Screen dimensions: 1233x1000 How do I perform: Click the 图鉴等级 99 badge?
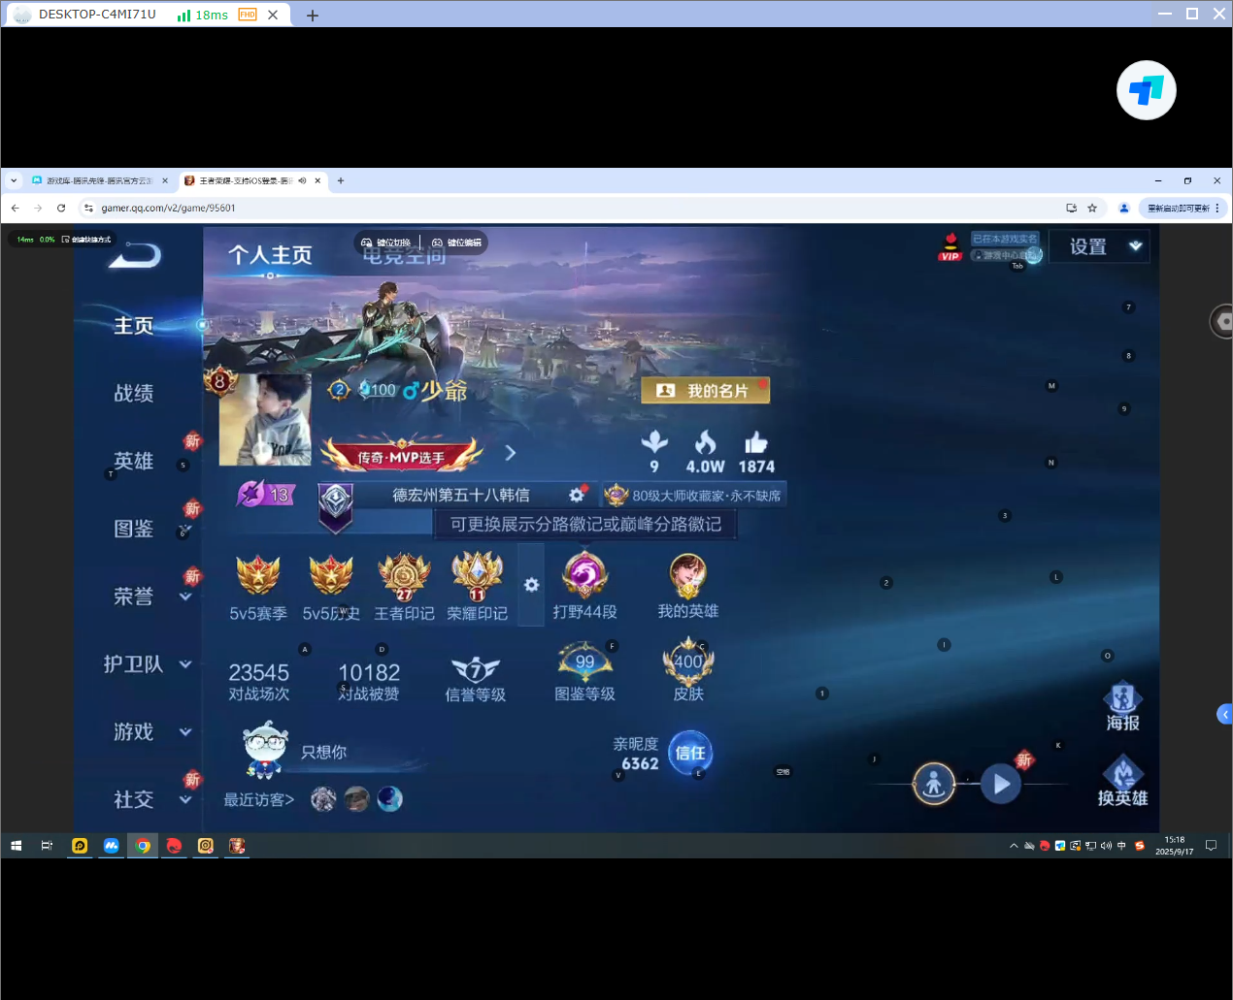[584, 662]
